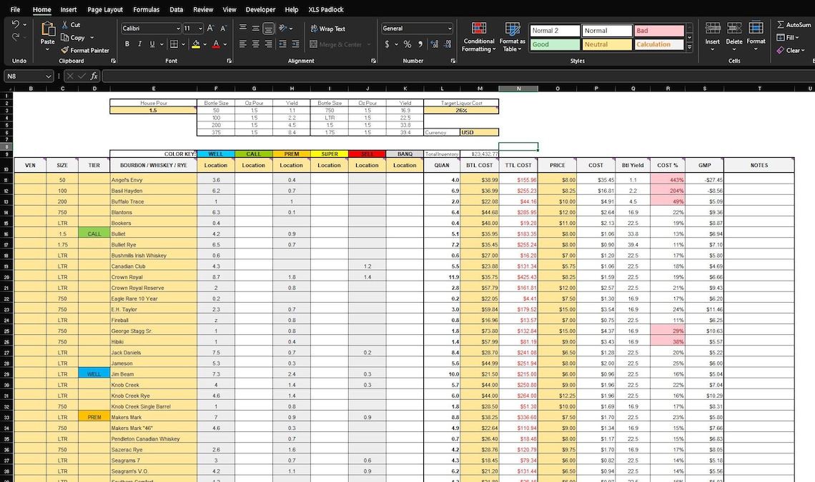Open the font name Calibri dropdown
This screenshot has width=815, height=482.
pos(178,29)
